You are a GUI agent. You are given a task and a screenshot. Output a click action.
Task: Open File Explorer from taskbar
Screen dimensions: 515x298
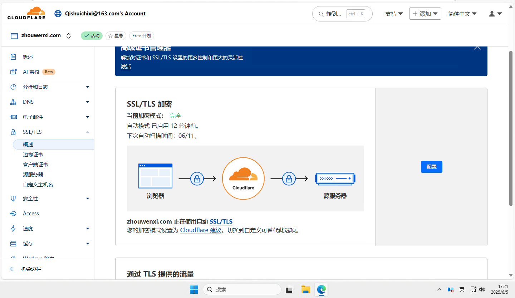pyautogui.click(x=305, y=289)
